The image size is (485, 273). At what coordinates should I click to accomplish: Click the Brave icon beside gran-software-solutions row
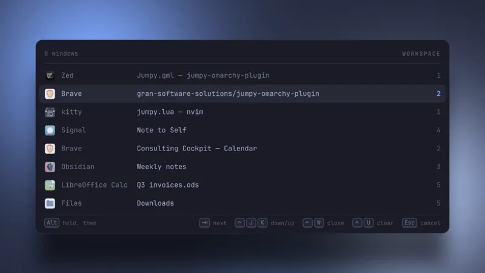[x=50, y=94]
